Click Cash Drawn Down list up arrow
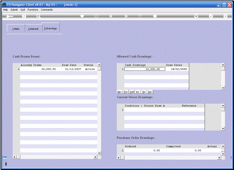Viewport: 234px width, 170px height. 99,65
